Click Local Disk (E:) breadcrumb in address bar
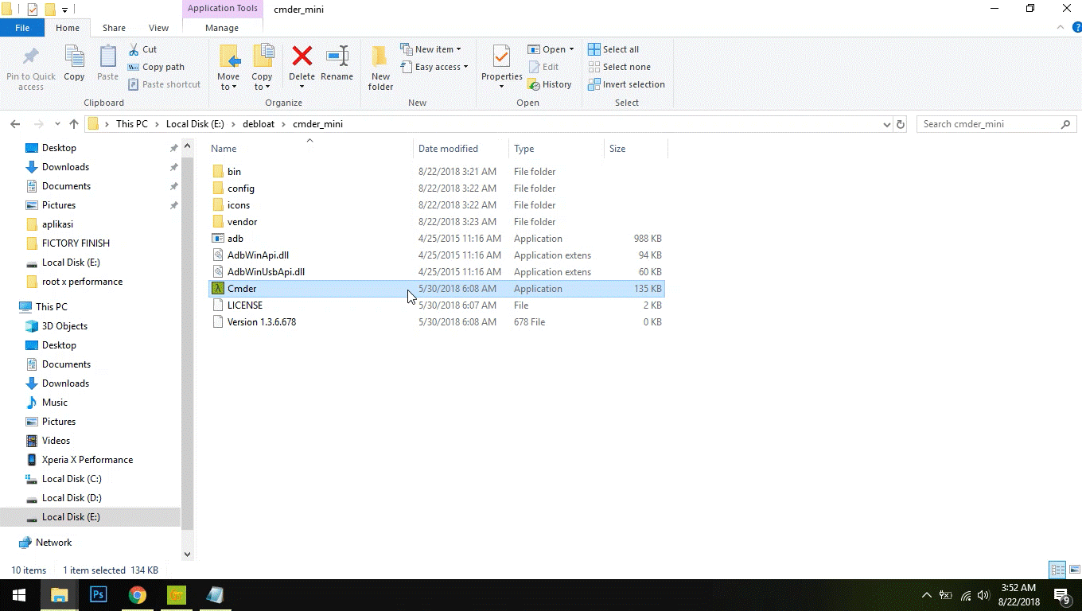The width and height of the screenshot is (1082, 611). pyautogui.click(x=196, y=124)
